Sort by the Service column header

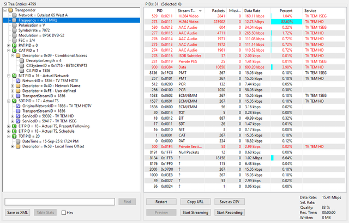click(x=324, y=11)
